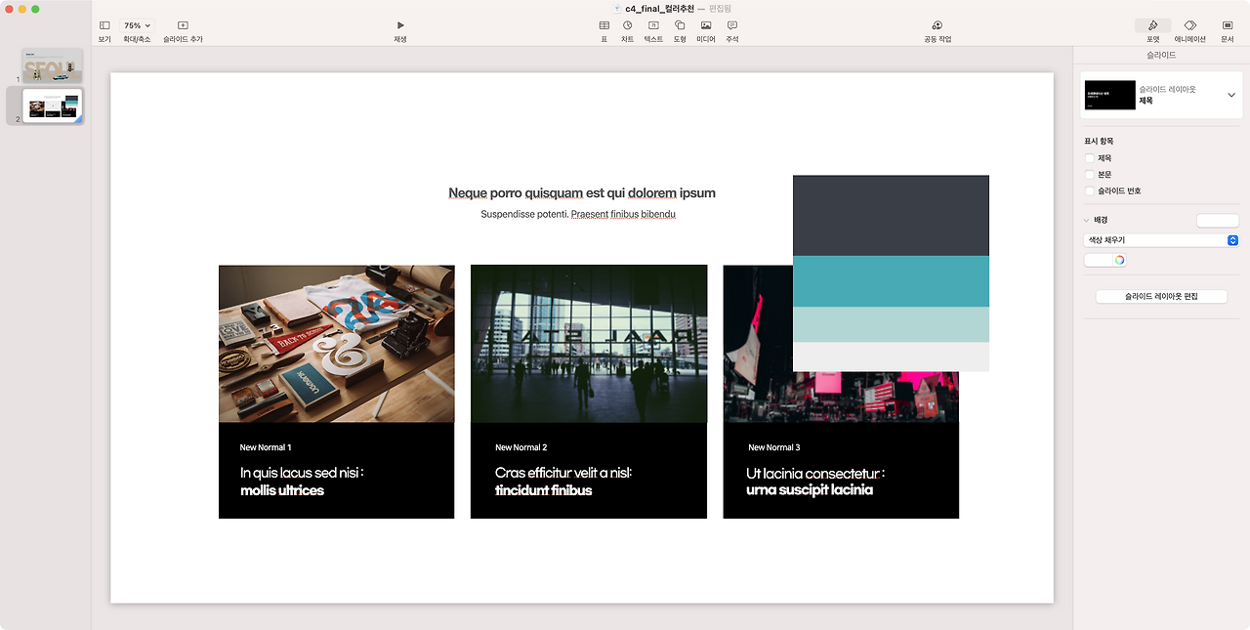Expand the slide layout chooser chevron
The height and width of the screenshot is (630, 1250).
1231,95
